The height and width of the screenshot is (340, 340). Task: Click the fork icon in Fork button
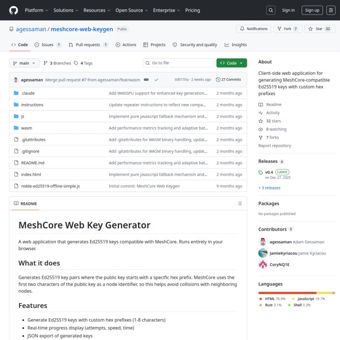click(x=279, y=29)
